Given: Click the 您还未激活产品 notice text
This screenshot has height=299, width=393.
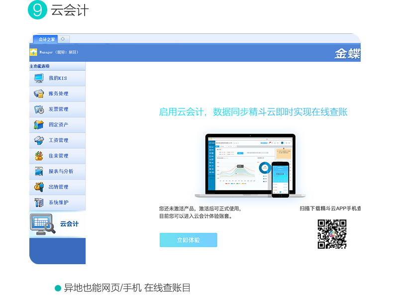Looking at the screenshot, I should (x=200, y=208).
